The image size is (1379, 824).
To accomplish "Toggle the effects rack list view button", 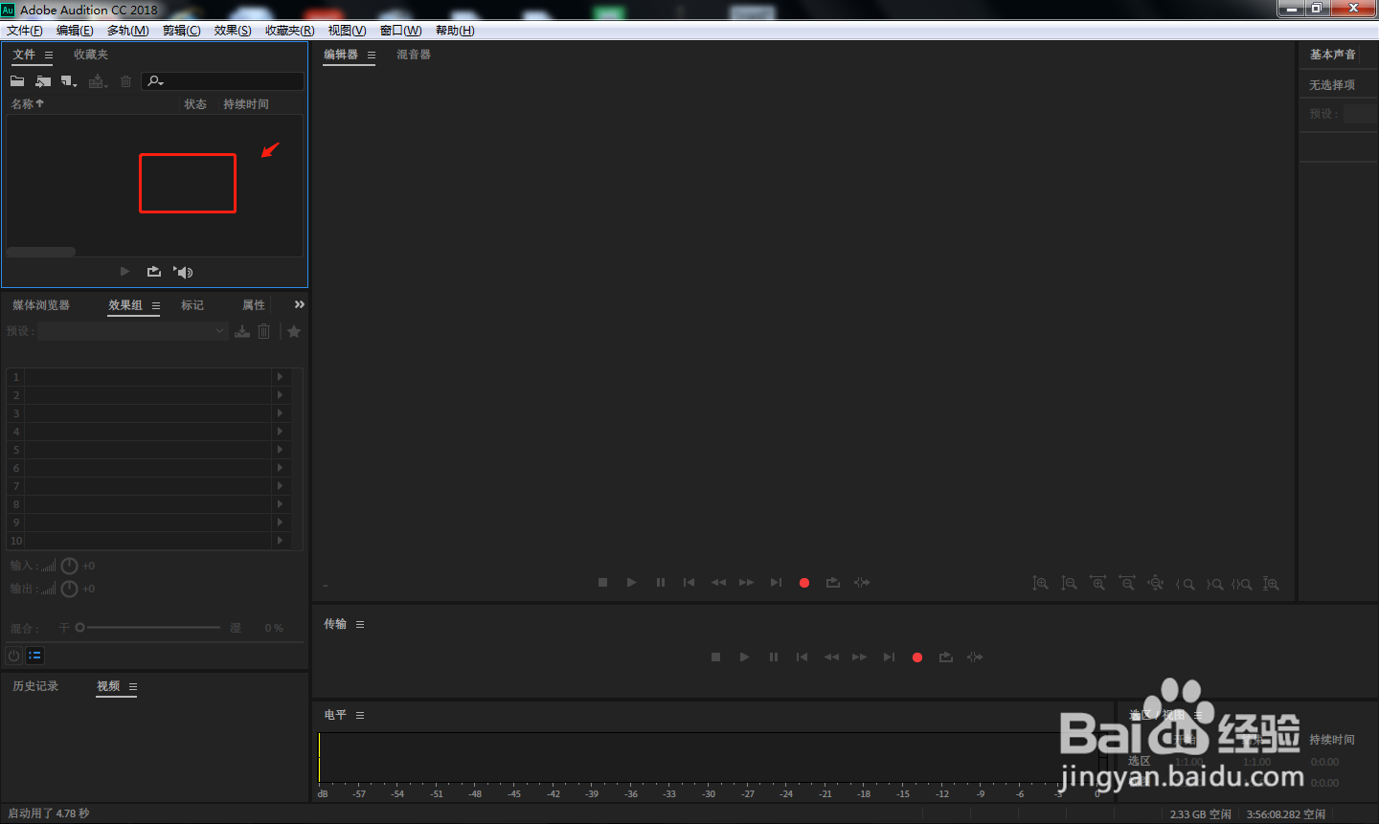I will click(34, 656).
